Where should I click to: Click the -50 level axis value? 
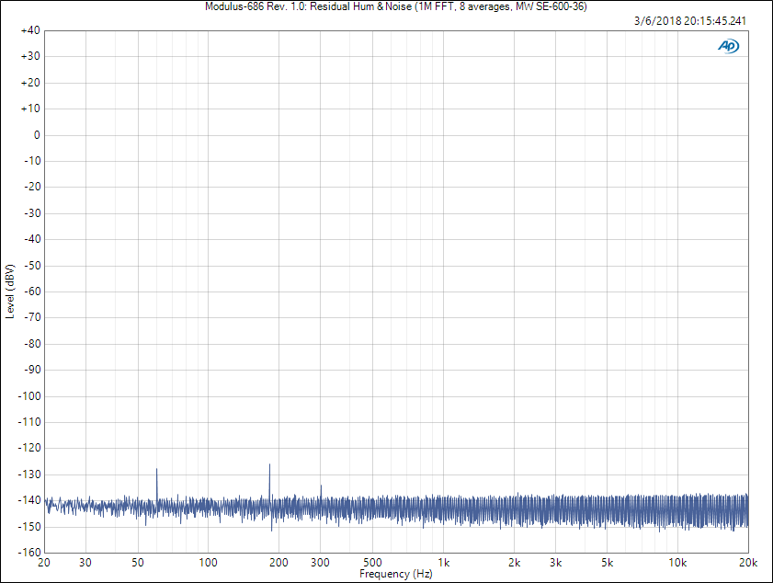pyautogui.click(x=32, y=266)
